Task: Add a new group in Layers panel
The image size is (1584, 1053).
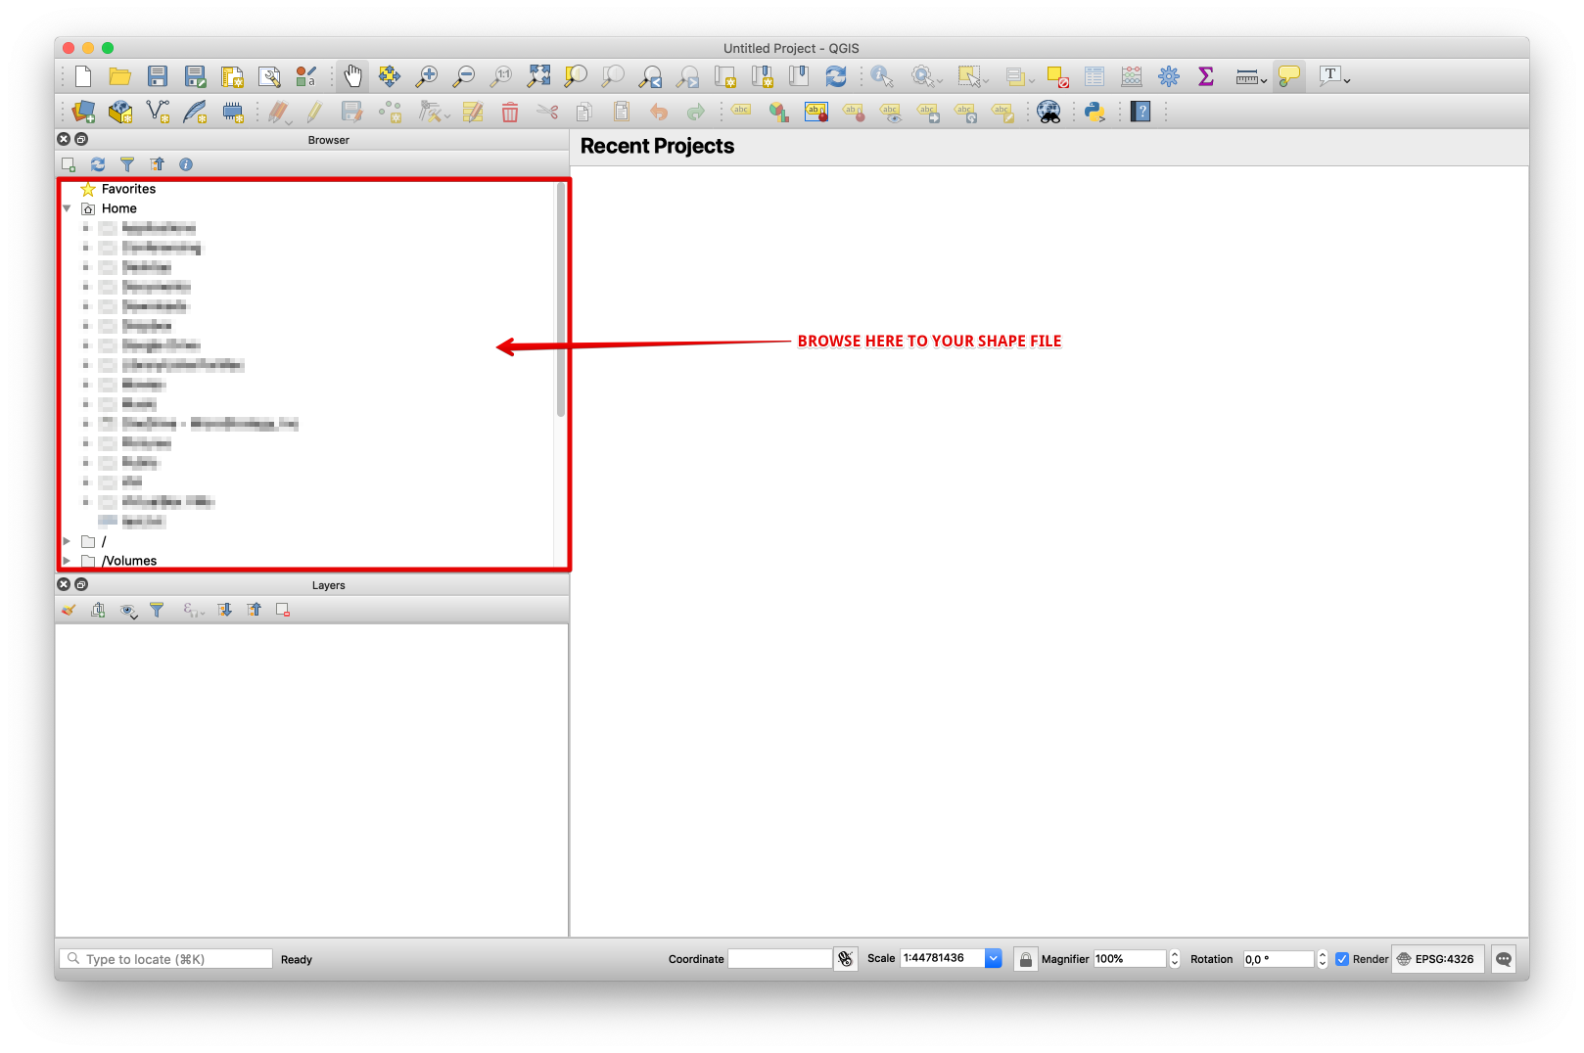Action: pos(98,610)
